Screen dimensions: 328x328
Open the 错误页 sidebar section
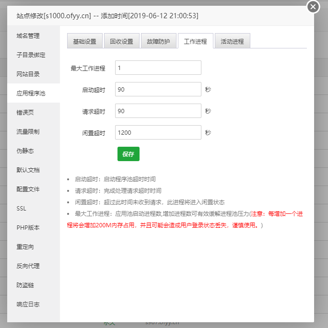34,113
